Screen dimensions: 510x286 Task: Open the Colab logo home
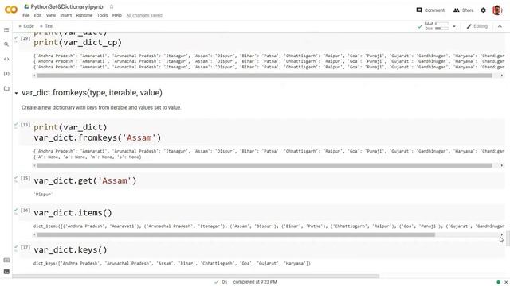click(x=10, y=10)
